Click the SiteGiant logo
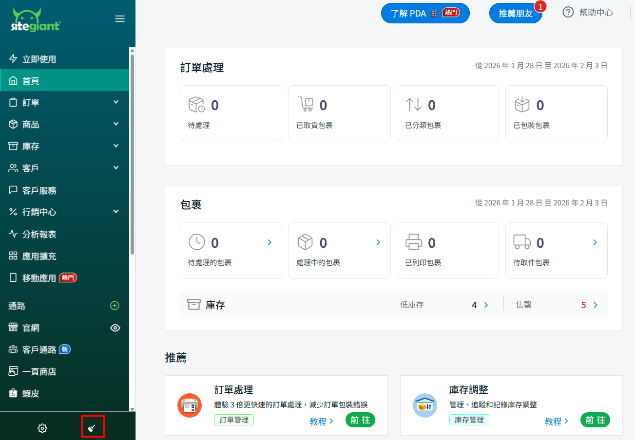 pyautogui.click(x=36, y=20)
